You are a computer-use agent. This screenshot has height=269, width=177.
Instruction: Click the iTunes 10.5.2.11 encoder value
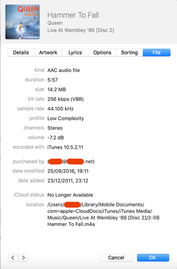[x=65, y=147]
